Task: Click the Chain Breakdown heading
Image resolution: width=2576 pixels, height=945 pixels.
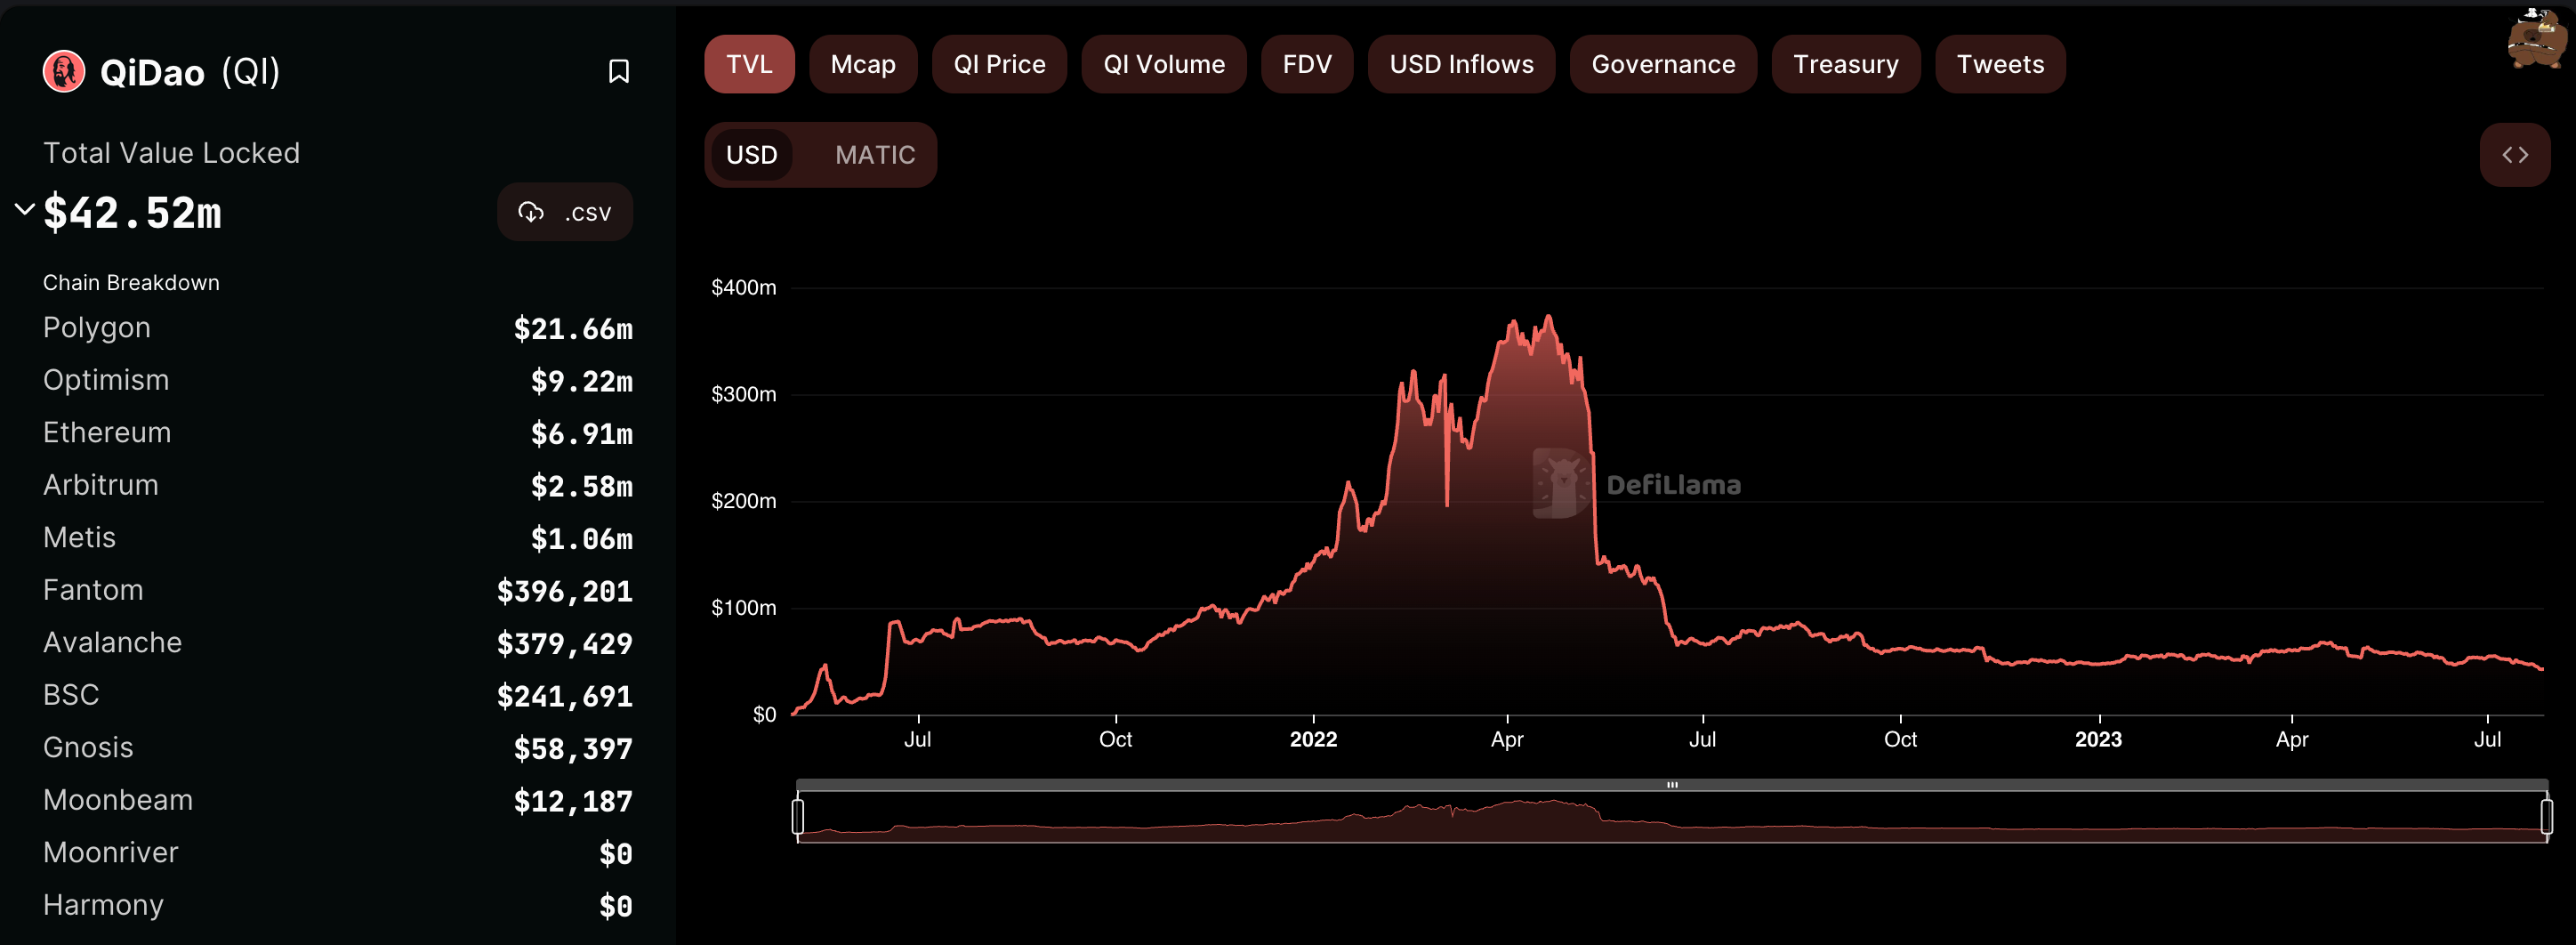Action: [131, 283]
